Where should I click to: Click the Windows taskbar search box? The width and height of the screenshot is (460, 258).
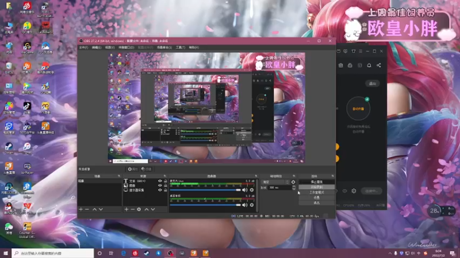point(53,253)
